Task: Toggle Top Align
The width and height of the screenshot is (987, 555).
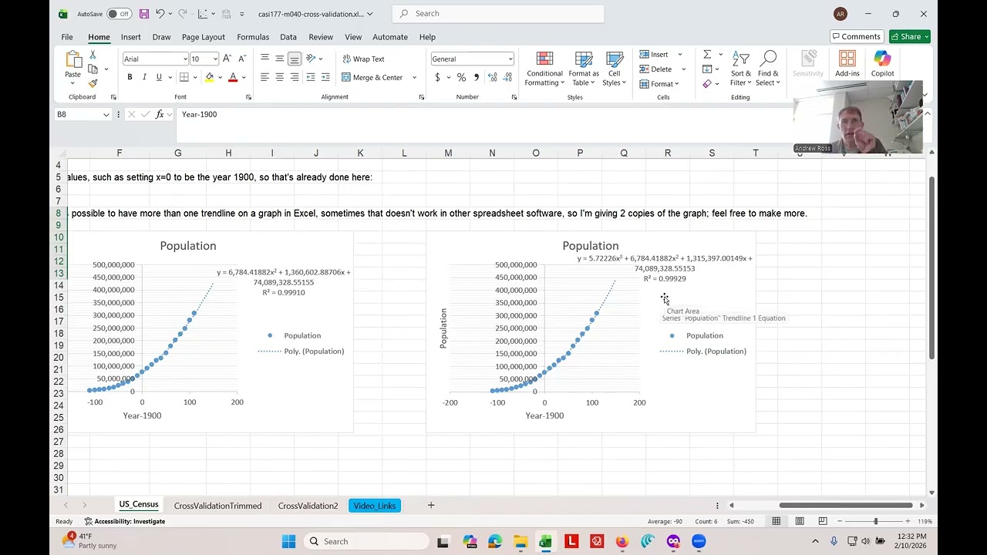Action: [264, 59]
